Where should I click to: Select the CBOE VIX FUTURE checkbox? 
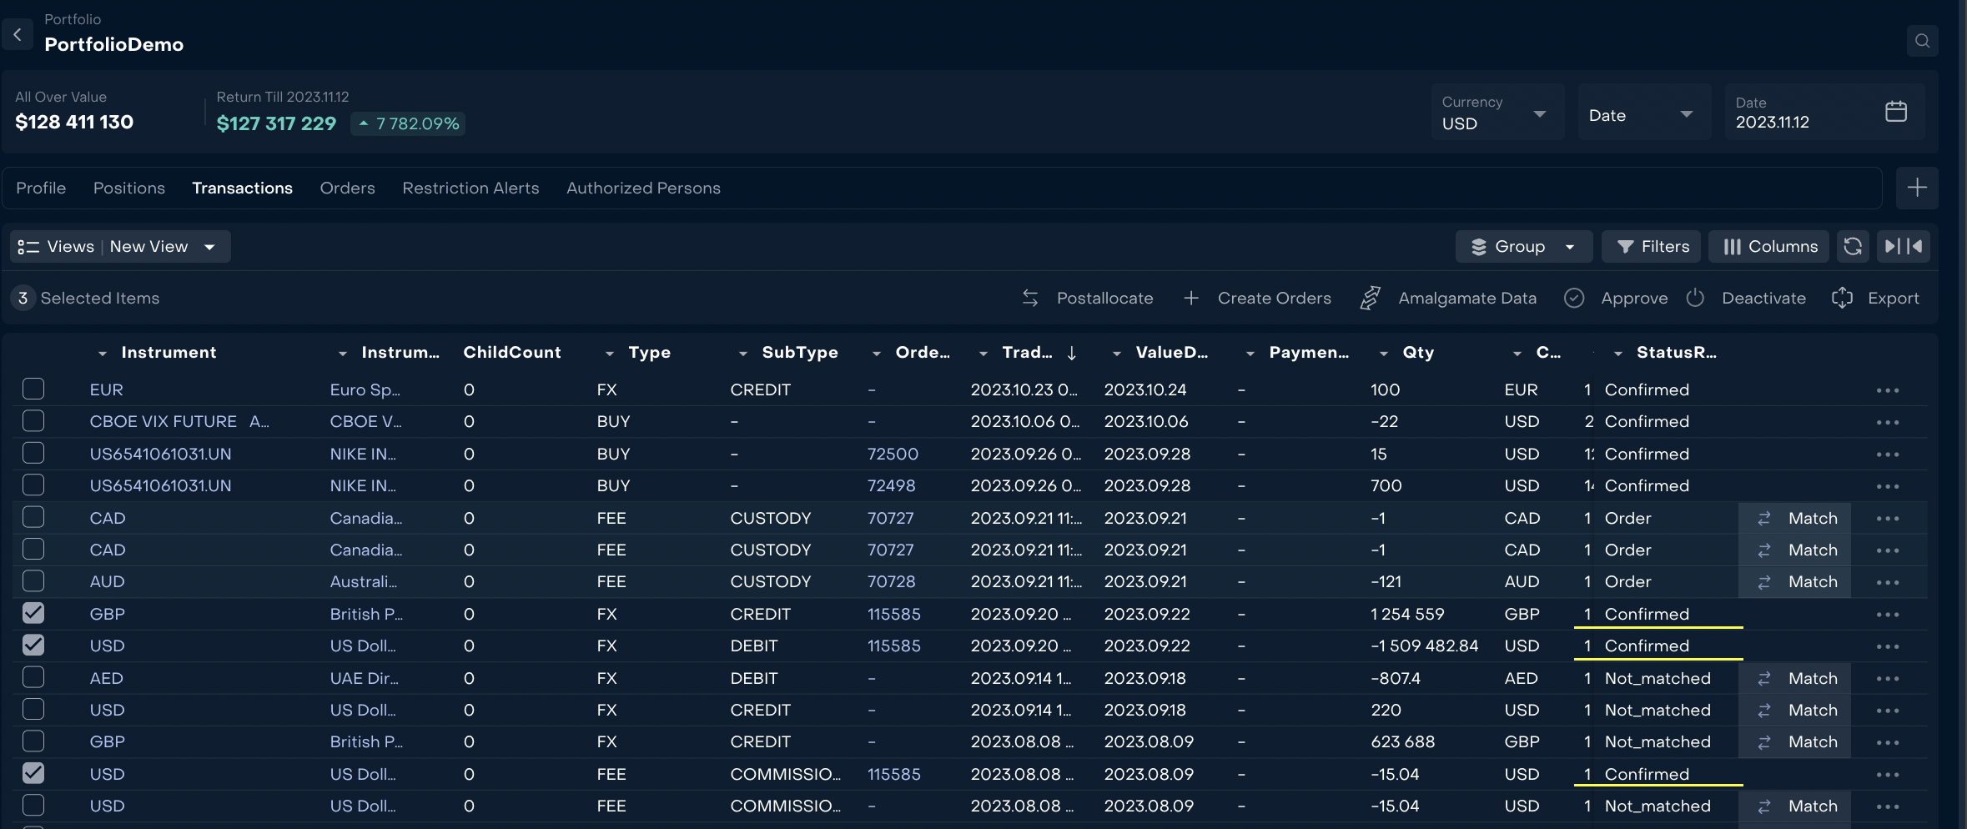pos(33,420)
